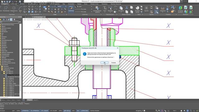
Task: Select the Dimensions tool
Action: click(110, 9)
